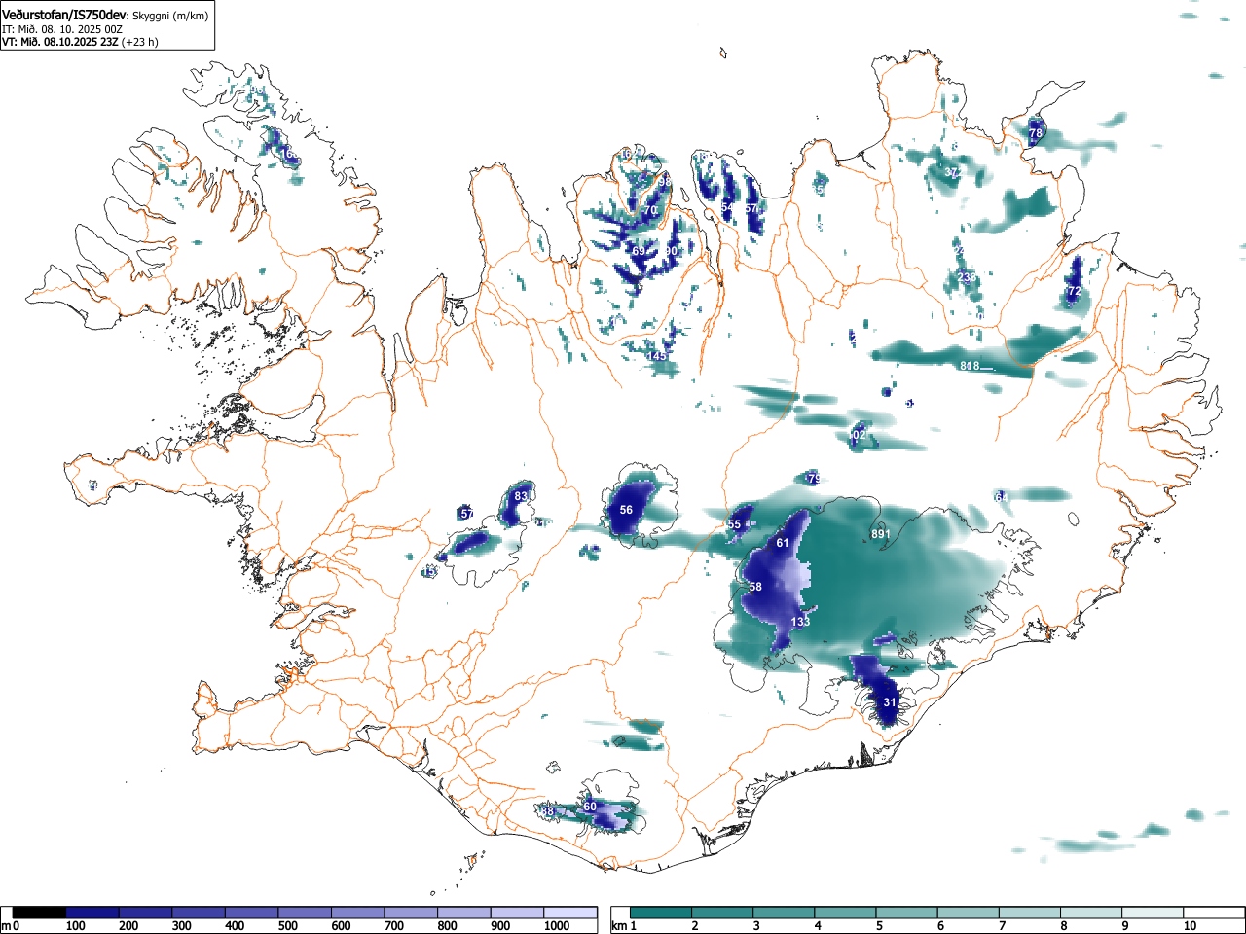1246x934 pixels.
Task: Select the IT initial time line 00Z
Action: (x=62, y=29)
